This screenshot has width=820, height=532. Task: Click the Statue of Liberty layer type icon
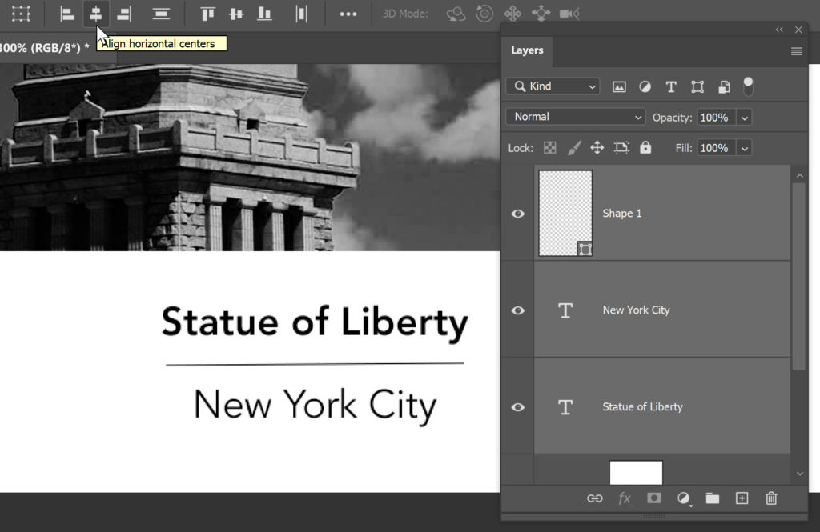tap(565, 407)
